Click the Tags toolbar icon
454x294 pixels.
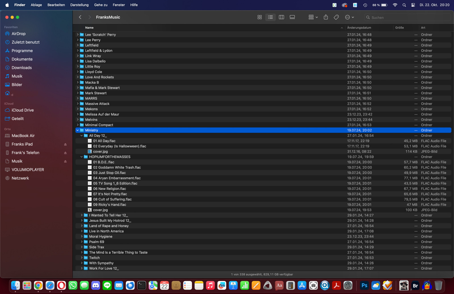(336, 17)
